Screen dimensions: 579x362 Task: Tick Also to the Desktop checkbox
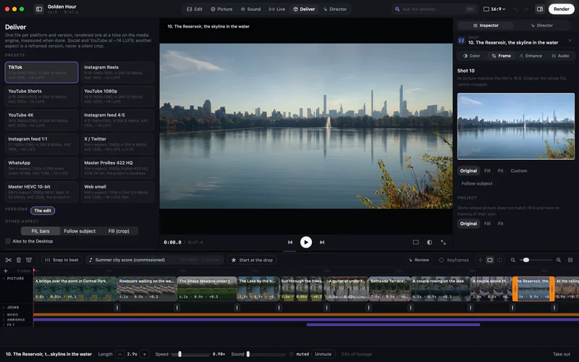[8, 241]
